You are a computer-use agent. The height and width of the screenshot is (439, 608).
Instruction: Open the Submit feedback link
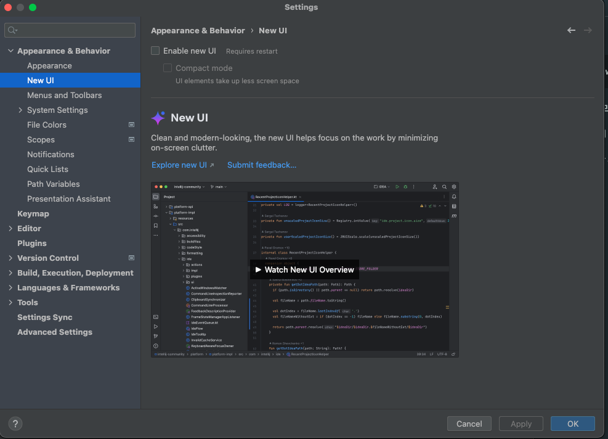262,165
